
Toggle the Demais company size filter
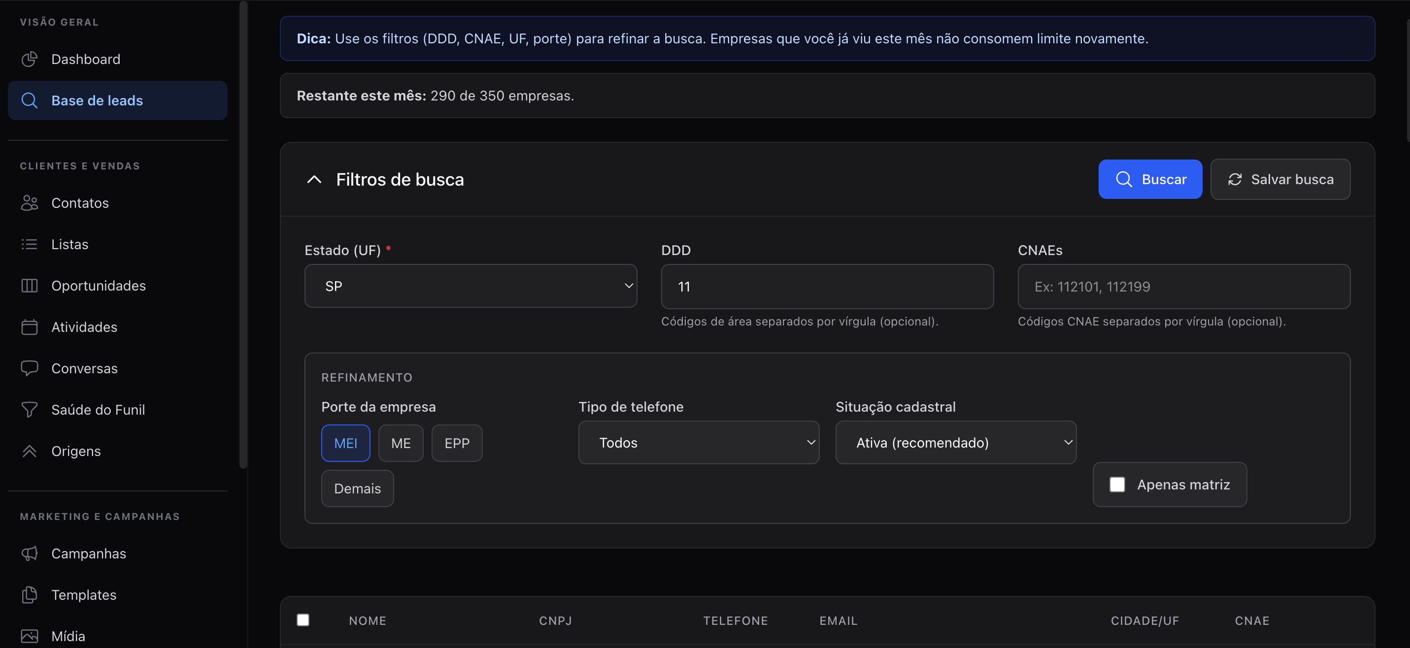357,488
